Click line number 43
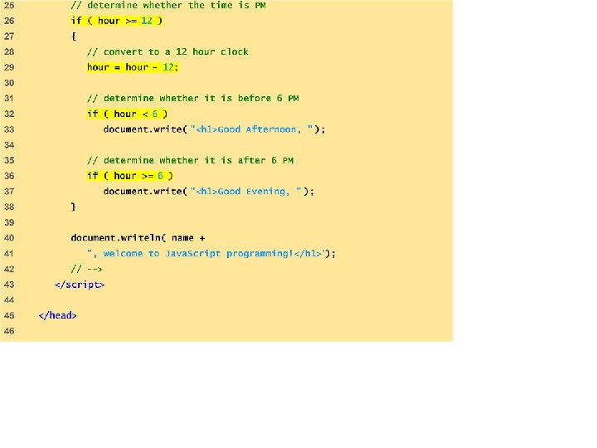Viewport: 597px width, 448px height. coord(9,285)
